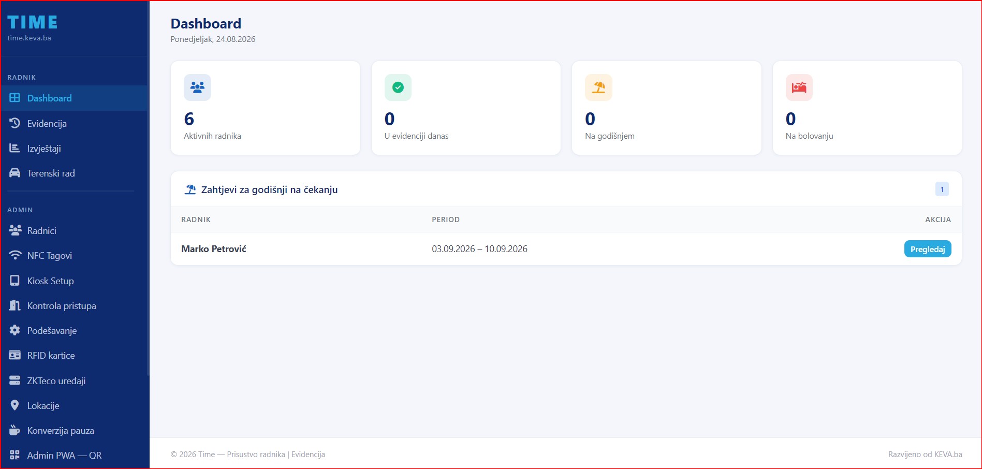
Task: Click the date Ponedjeljak, 24.08.2026
Action: [x=213, y=39]
